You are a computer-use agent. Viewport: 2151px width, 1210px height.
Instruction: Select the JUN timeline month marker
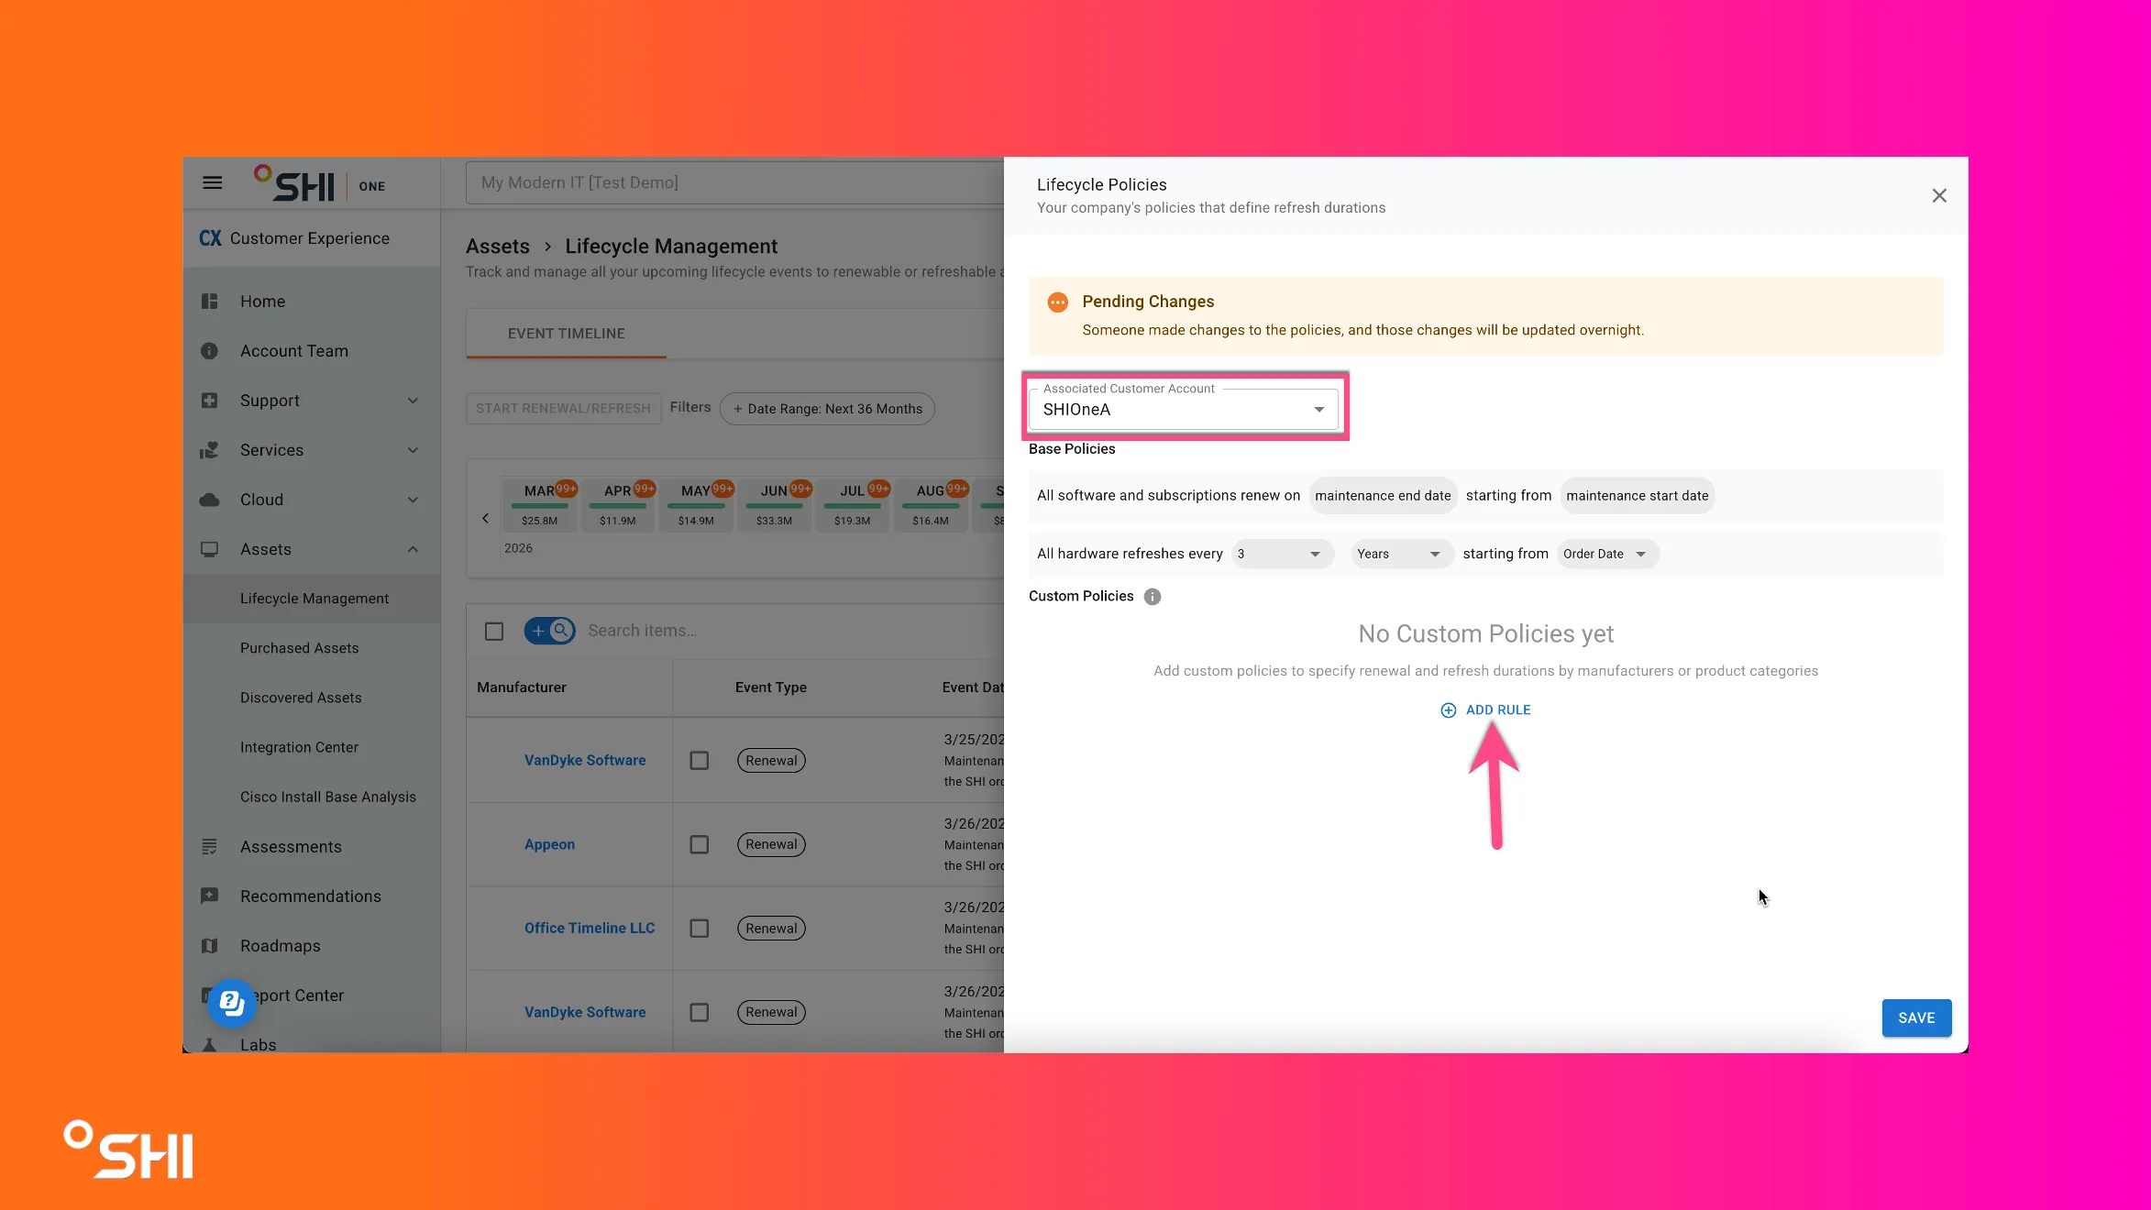[x=774, y=505]
